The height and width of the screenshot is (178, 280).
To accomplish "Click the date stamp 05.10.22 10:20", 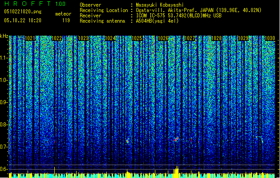I will pyautogui.click(x=23, y=20).
